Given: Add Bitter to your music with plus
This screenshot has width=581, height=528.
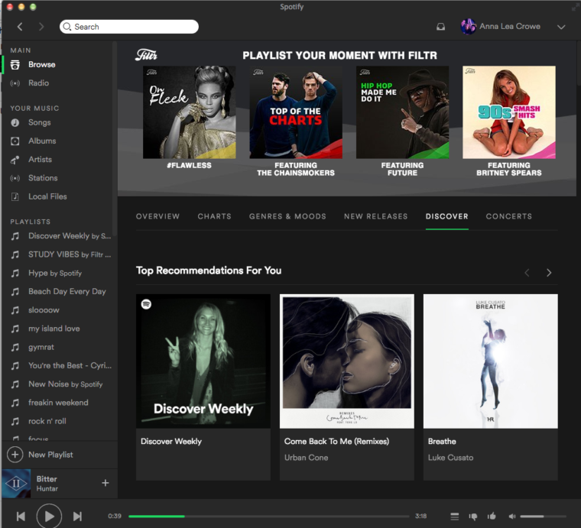Looking at the screenshot, I should [105, 483].
